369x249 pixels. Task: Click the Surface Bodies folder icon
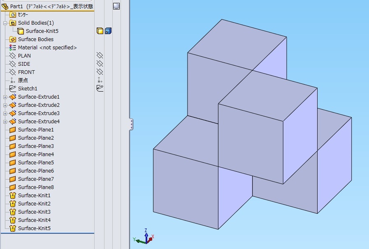coord(13,39)
